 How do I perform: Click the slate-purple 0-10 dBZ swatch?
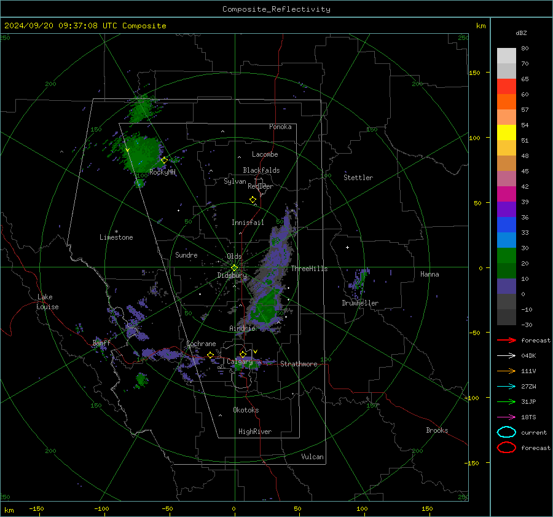(x=506, y=286)
